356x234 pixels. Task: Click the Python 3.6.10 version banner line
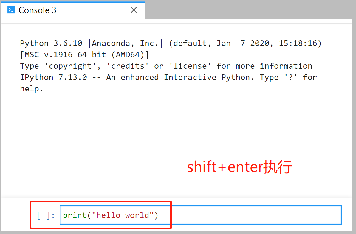tap(171, 43)
